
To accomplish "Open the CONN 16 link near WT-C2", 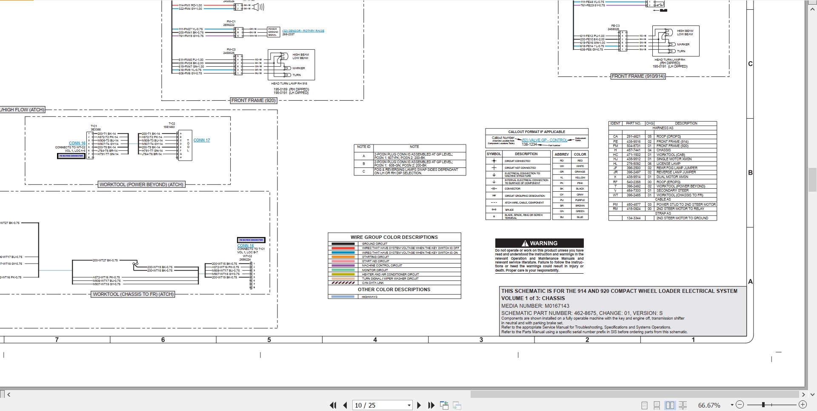I will tap(246, 246).
